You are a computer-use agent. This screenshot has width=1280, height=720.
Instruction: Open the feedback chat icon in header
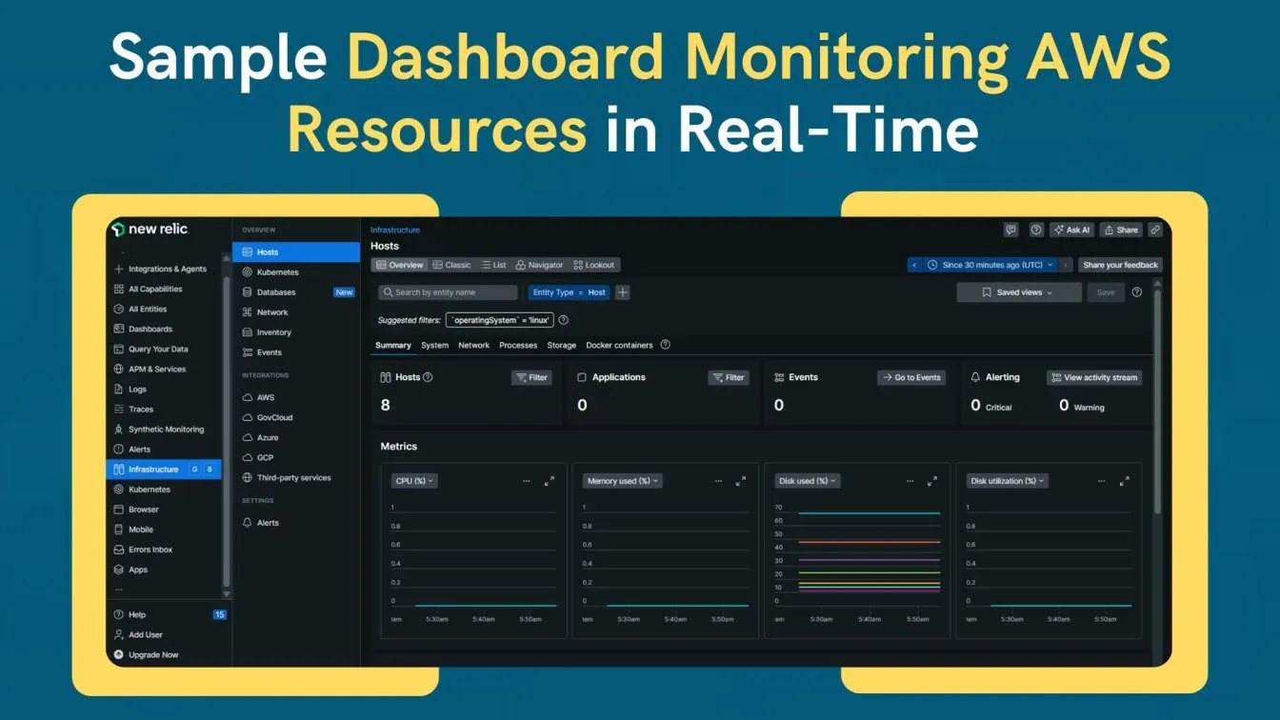[x=1011, y=230]
